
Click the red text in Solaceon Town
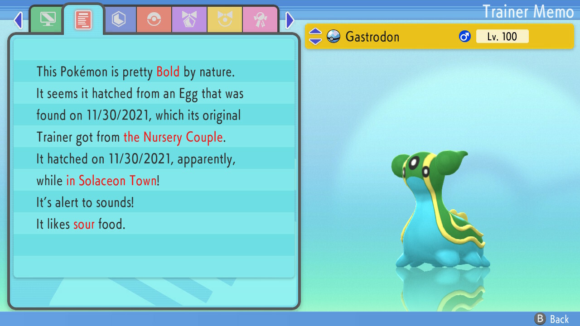click(x=111, y=181)
